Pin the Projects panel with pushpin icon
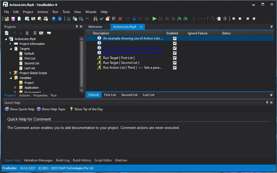This screenshot has height=173, width=277. tap(77, 26)
